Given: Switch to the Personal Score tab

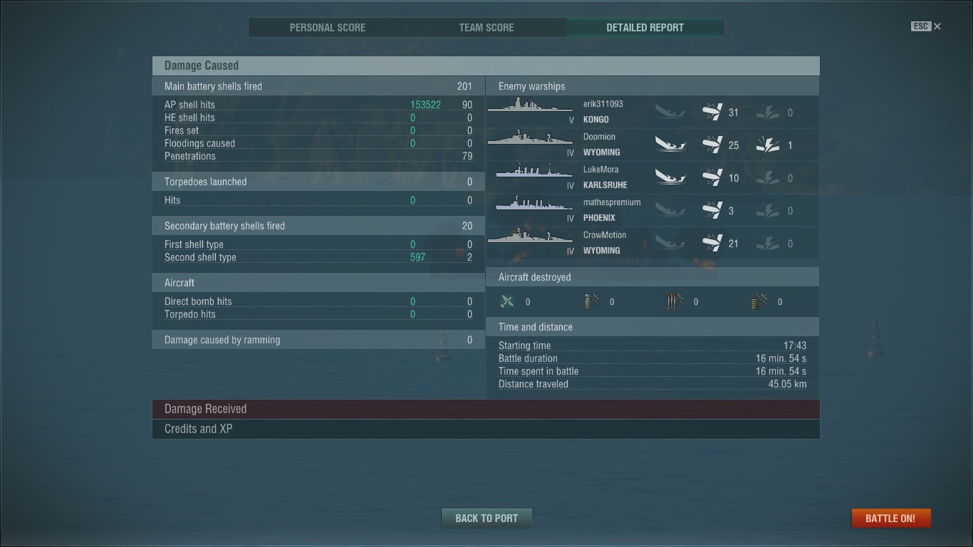Looking at the screenshot, I should (328, 28).
